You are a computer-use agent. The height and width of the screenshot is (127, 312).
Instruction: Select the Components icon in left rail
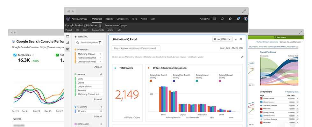pos(67,49)
